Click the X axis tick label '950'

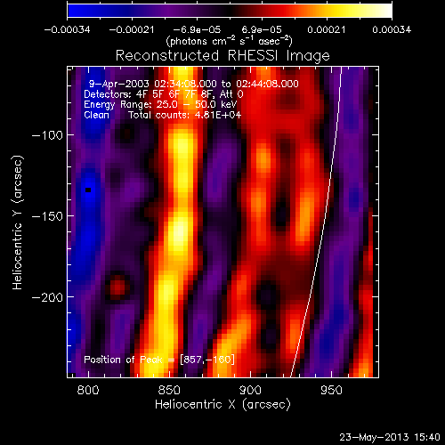331,390
